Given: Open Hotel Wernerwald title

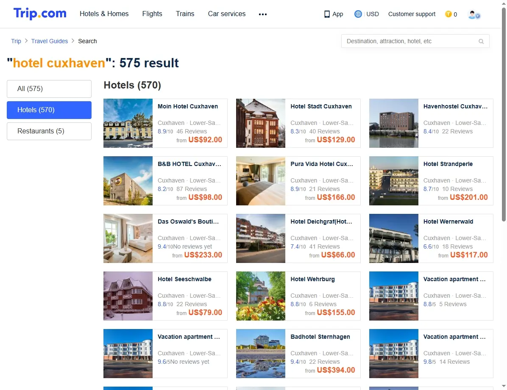Looking at the screenshot, I should [x=448, y=221].
